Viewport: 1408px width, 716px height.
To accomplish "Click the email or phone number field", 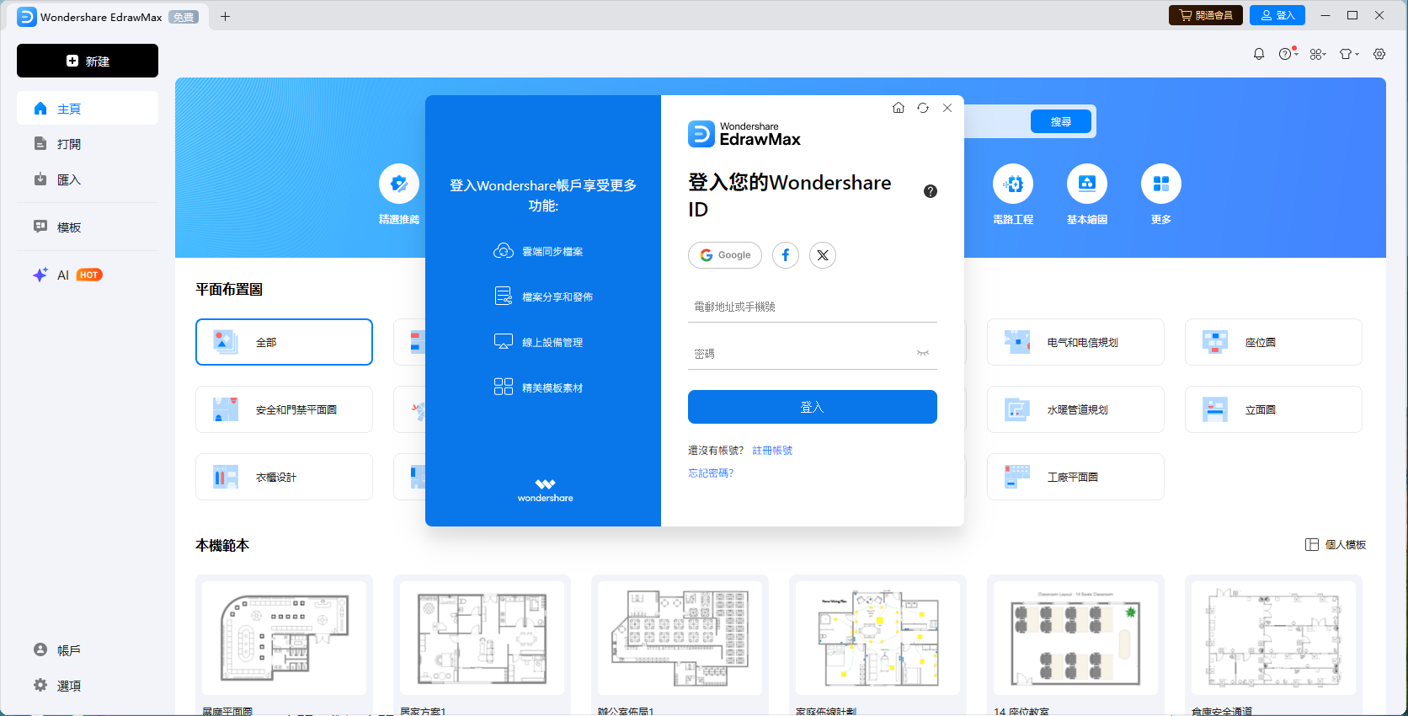I will click(x=813, y=307).
